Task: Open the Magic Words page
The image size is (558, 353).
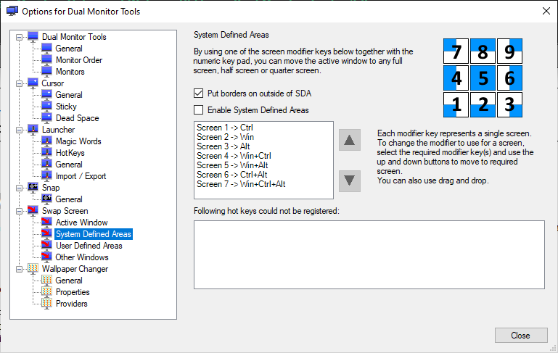Action: click(x=78, y=141)
